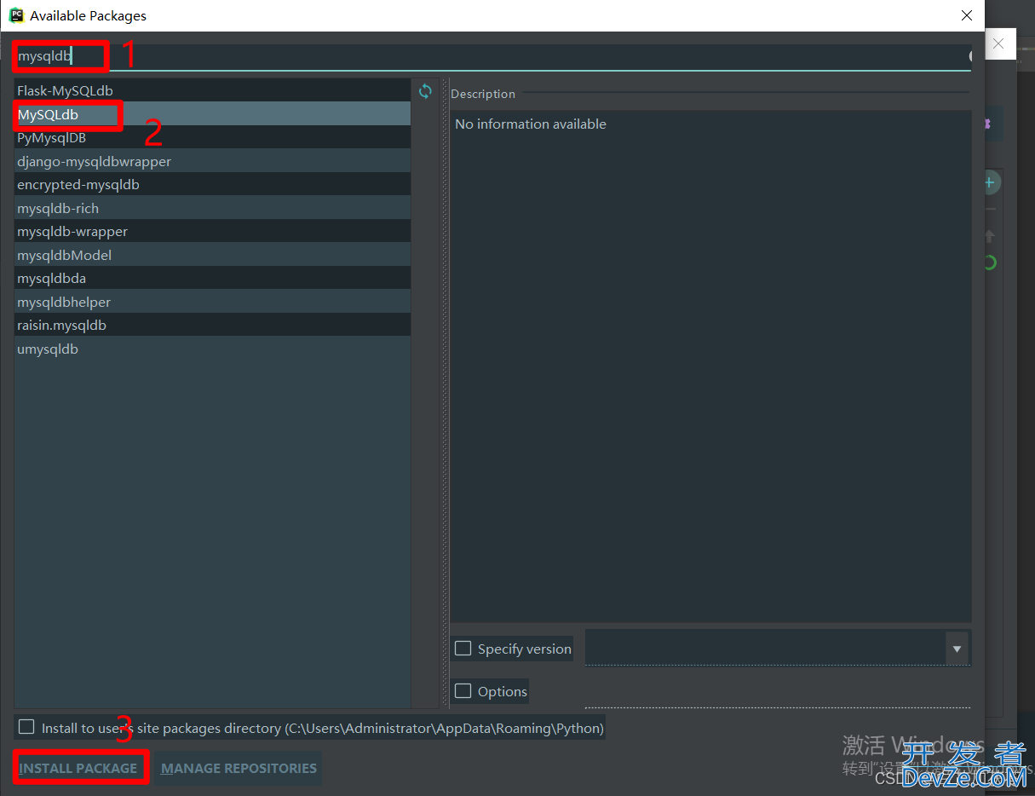Select umysqldb package
Screen dimensions: 1035x796
pos(212,349)
